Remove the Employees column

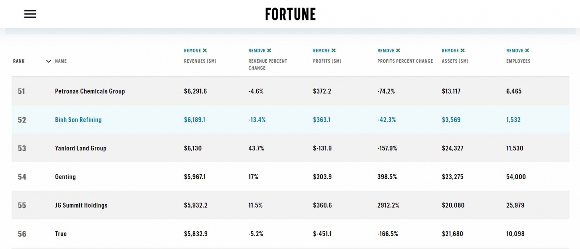(x=518, y=51)
